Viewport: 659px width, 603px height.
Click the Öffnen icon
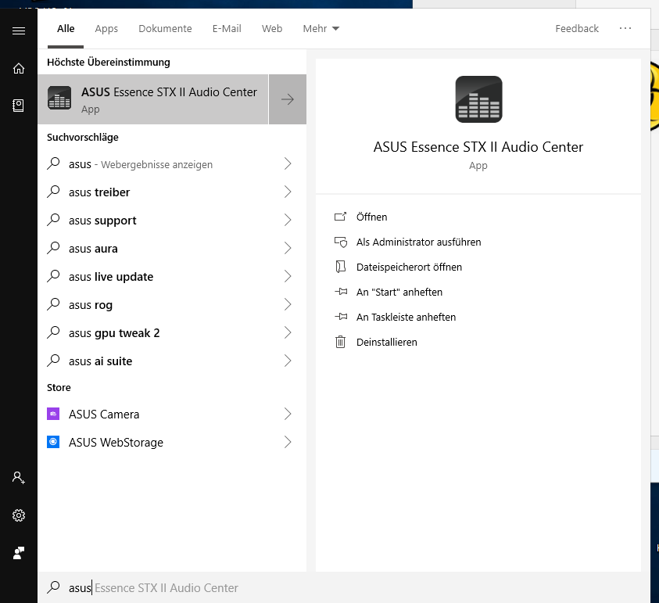point(340,217)
